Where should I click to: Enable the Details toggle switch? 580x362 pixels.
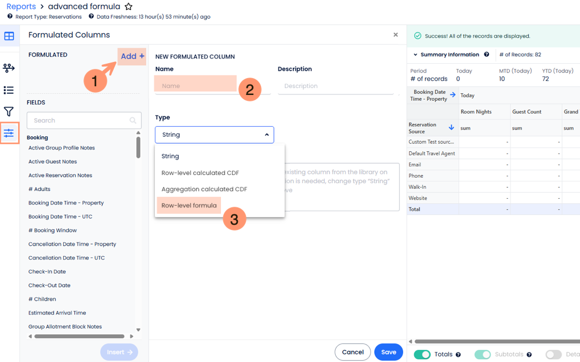(x=553, y=354)
